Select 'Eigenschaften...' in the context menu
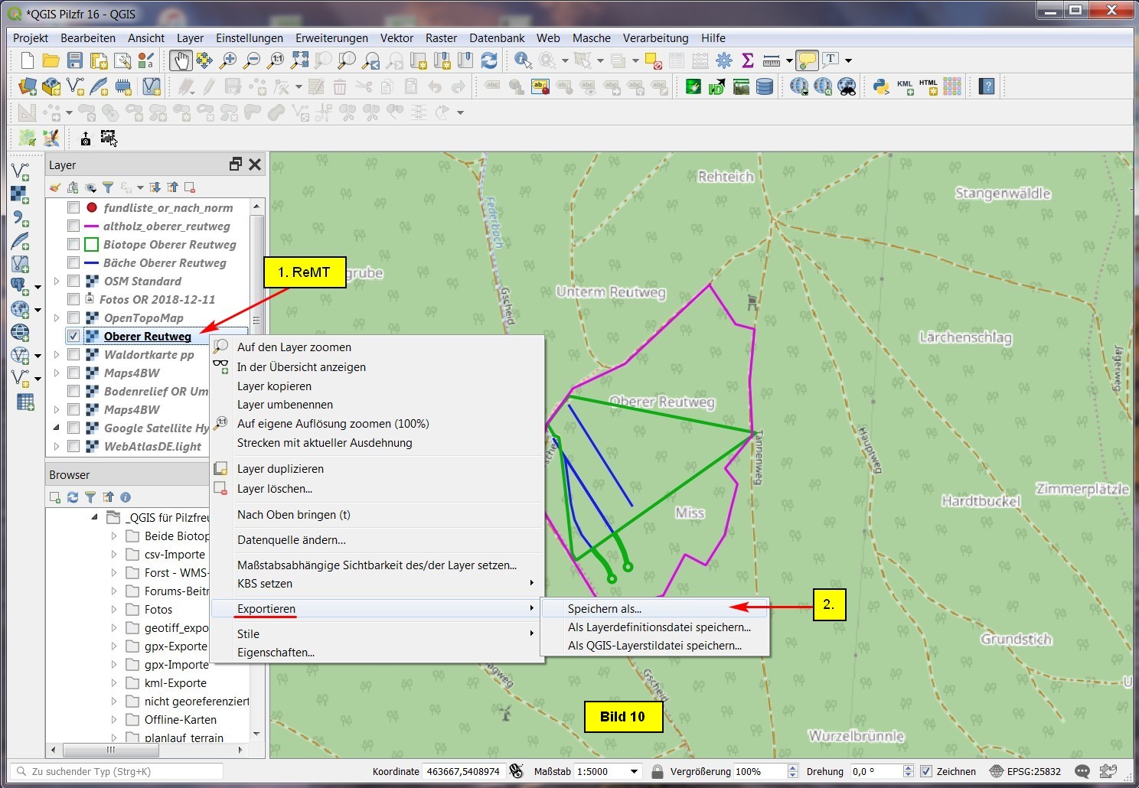The image size is (1139, 788). tap(276, 653)
